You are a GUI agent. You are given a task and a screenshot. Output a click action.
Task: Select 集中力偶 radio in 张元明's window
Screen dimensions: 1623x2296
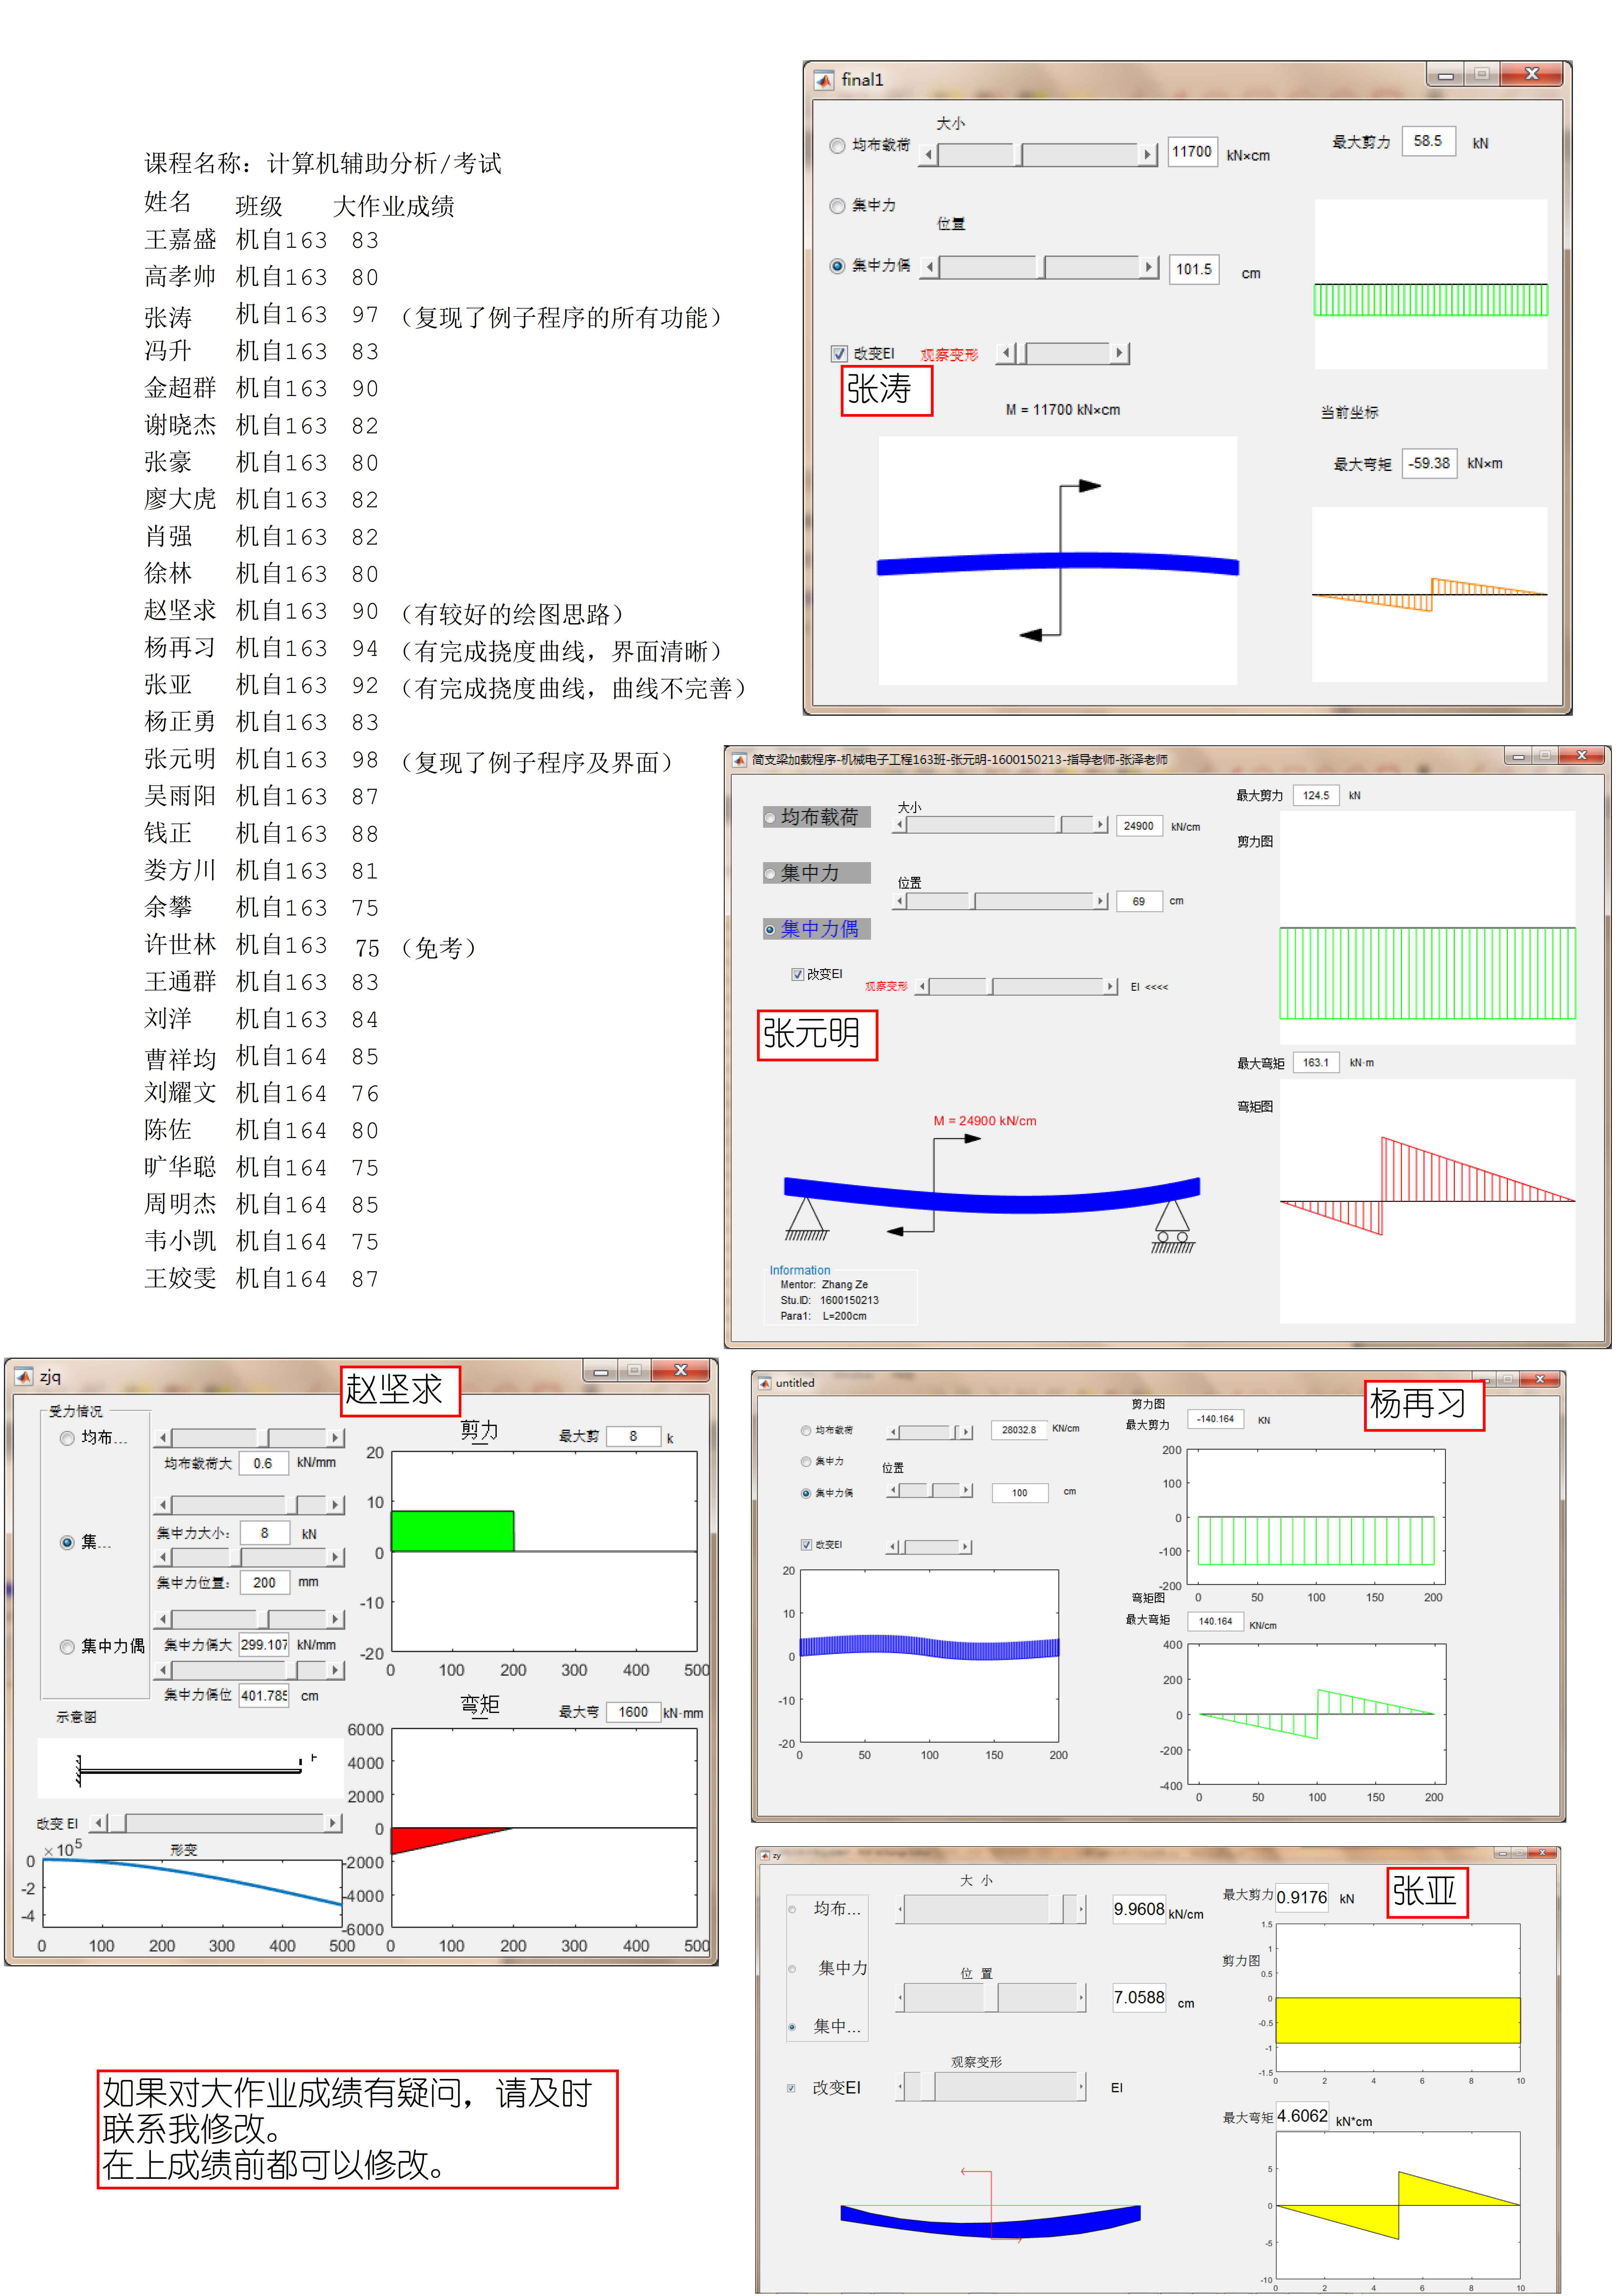click(770, 930)
